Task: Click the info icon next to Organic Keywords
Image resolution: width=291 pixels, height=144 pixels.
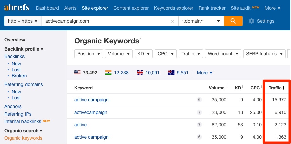Action: (141, 38)
